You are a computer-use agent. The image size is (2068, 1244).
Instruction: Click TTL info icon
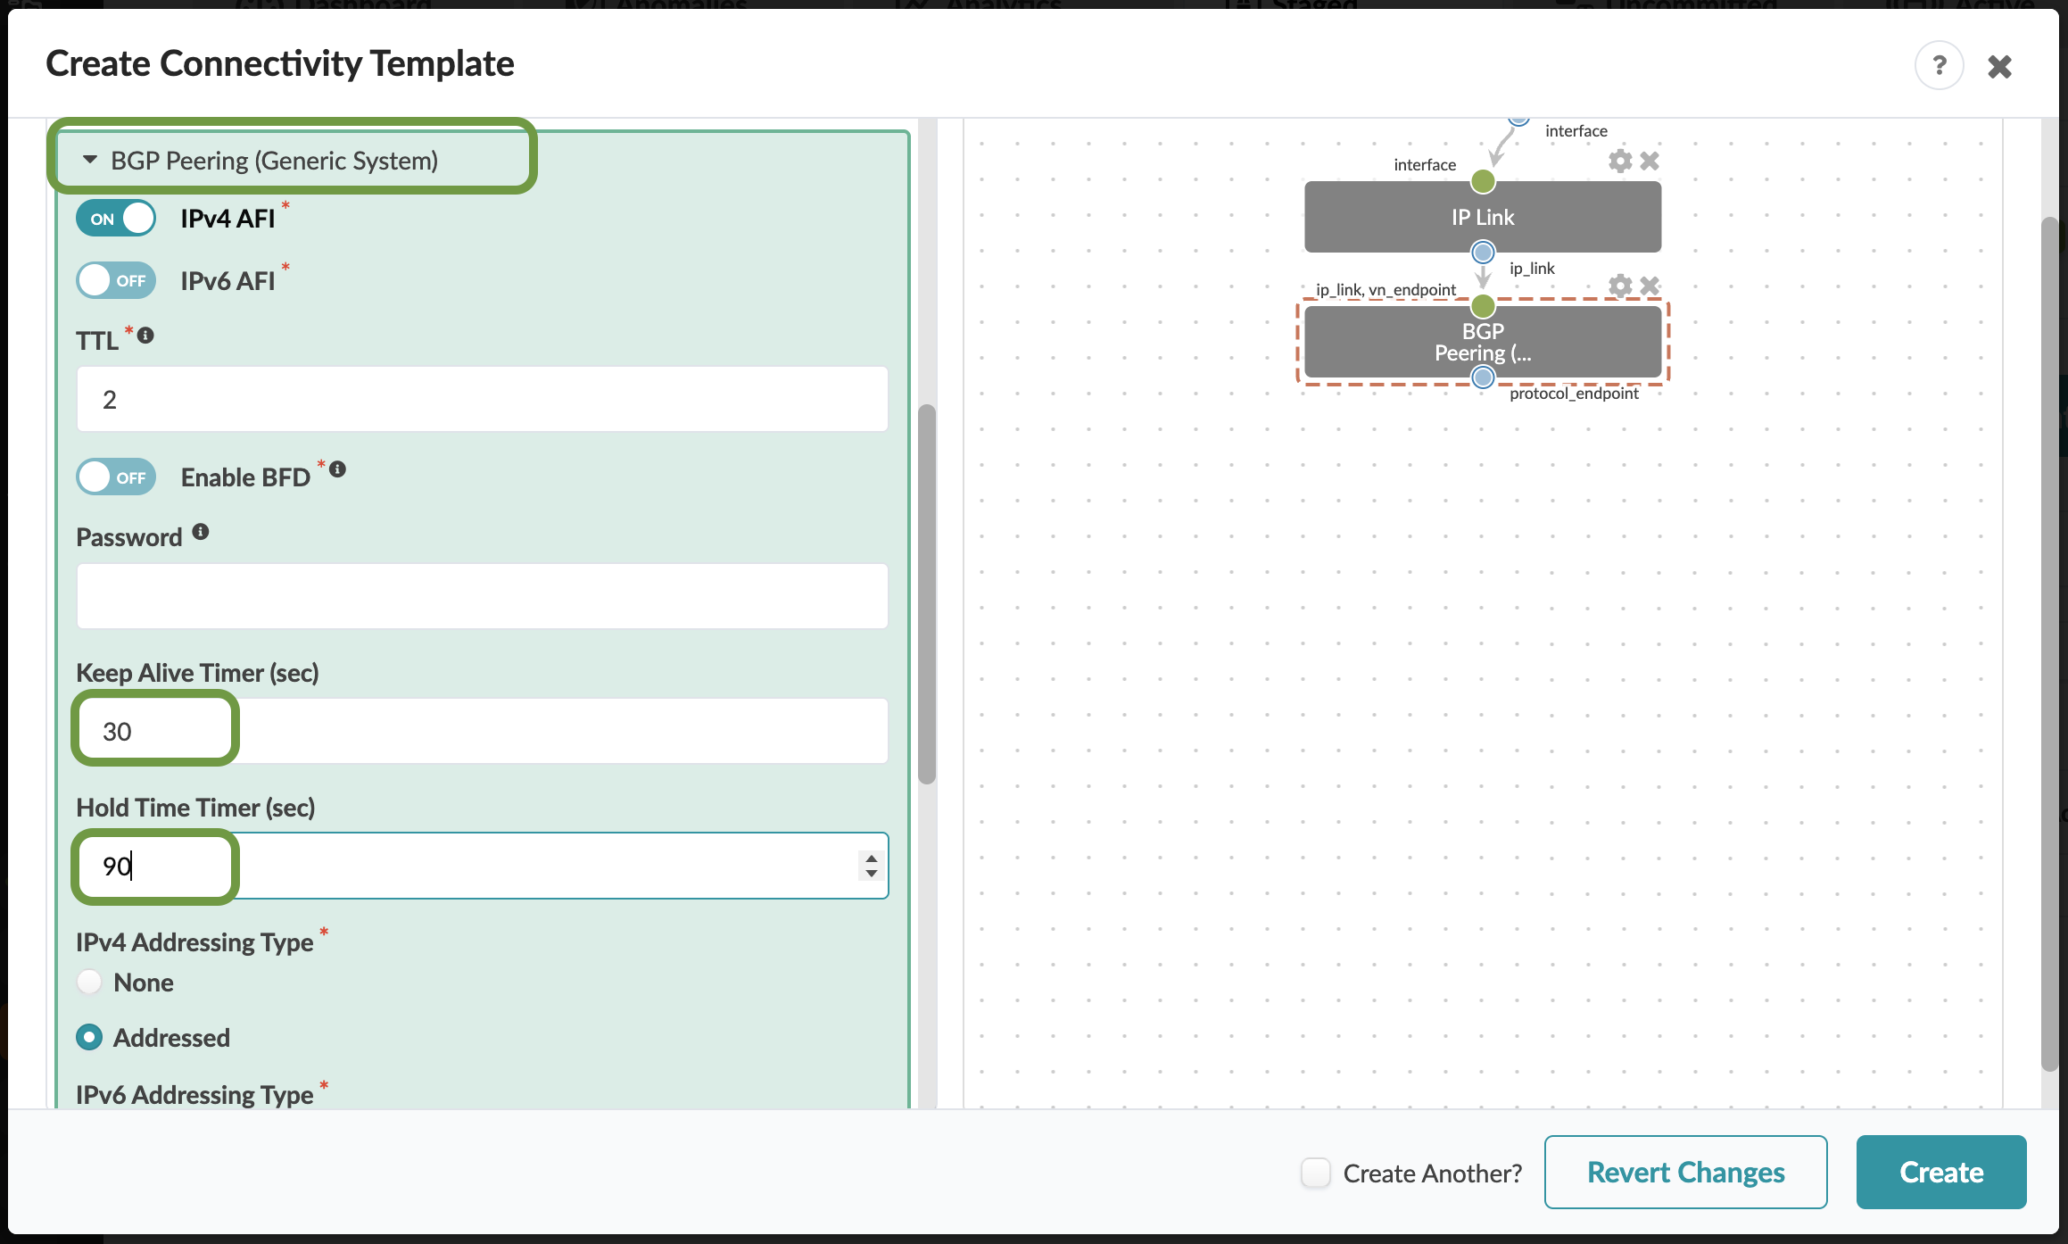145,336
